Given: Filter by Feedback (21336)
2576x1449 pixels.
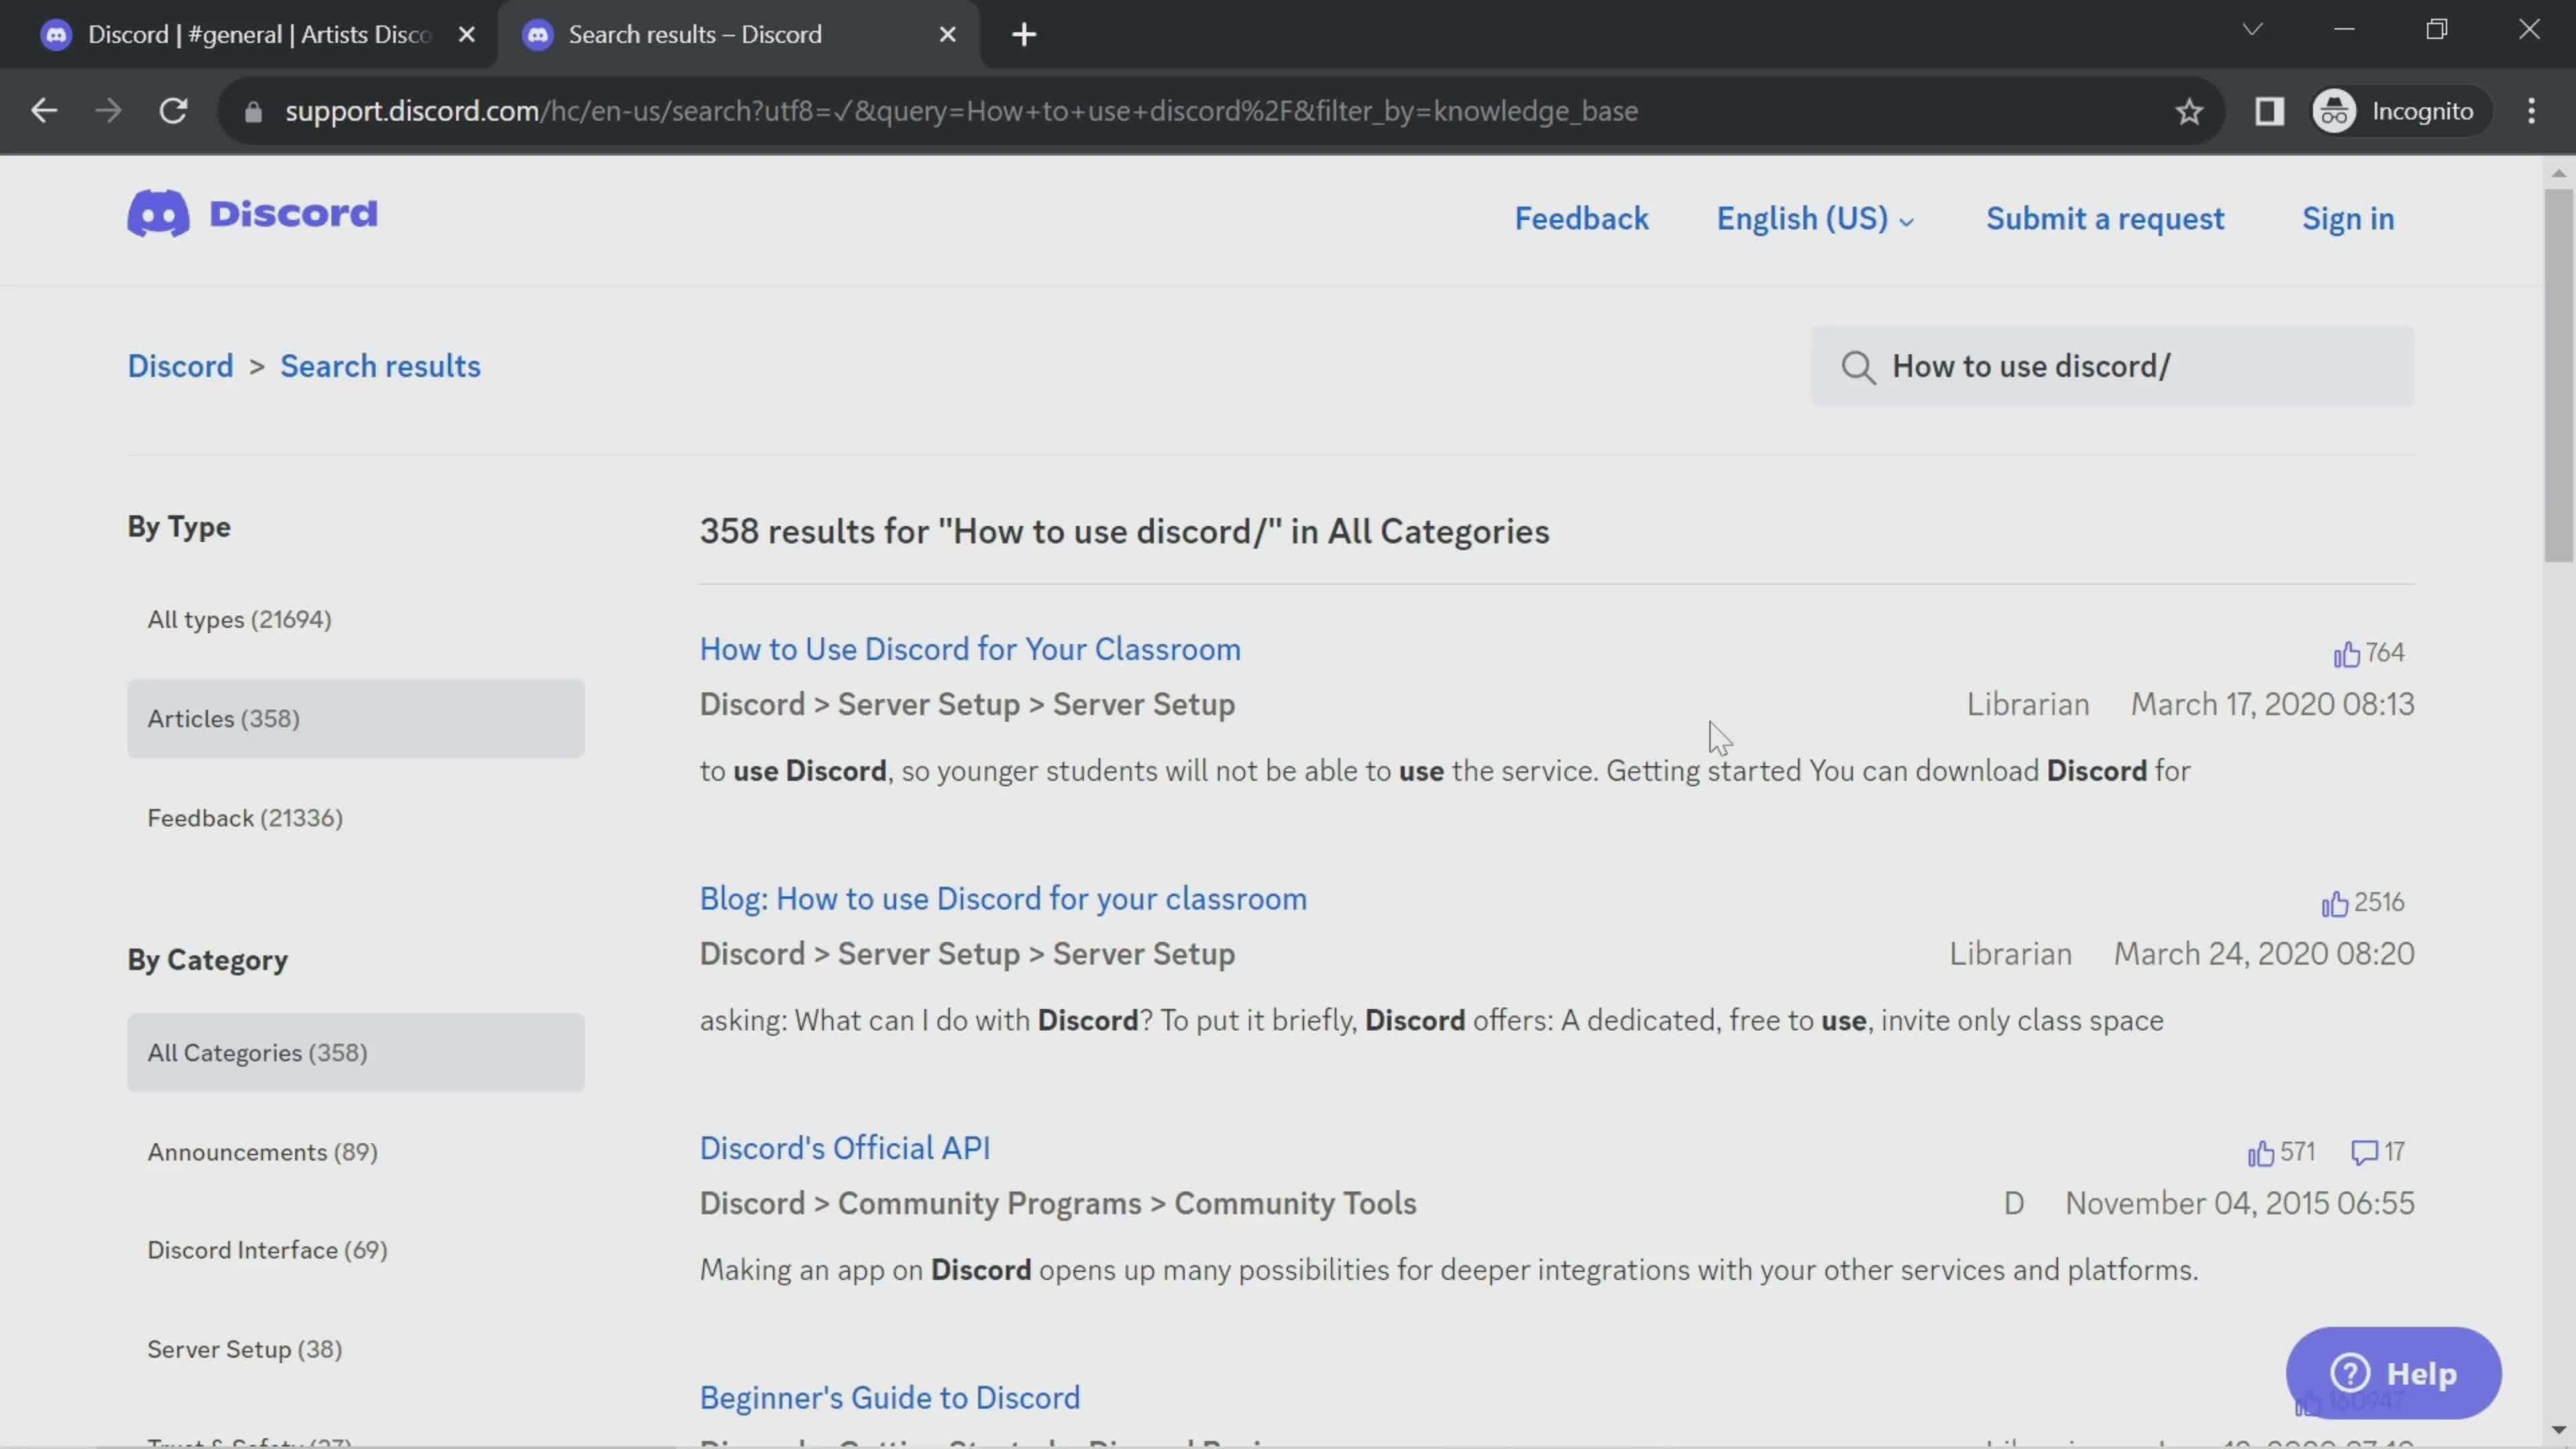Looking at the screenshot, I should [x=245, y=818].
